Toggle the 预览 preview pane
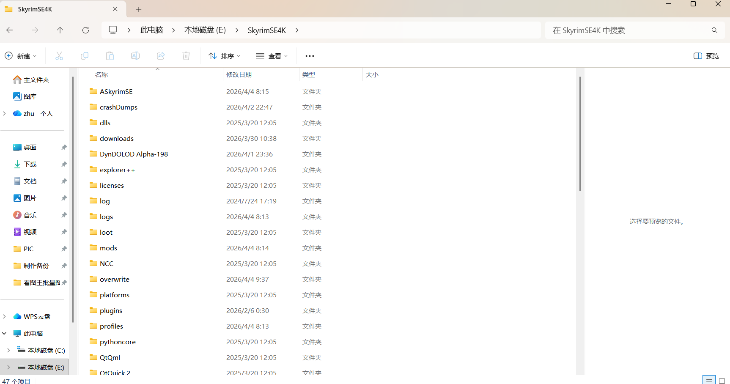The width and height of the screenshot is (730, 384). [x=706, y=56]
